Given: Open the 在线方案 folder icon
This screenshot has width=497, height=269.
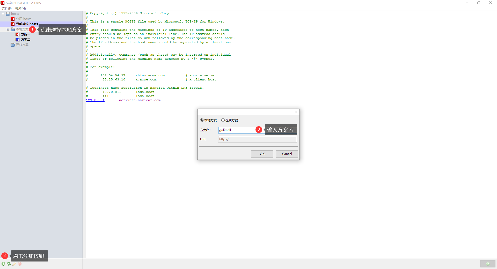Looking at the screenshot, I should 13,45.
